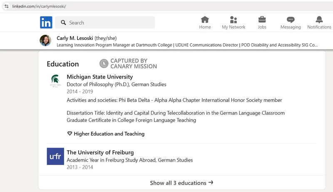Image resolution: width=333 pixels, height=192 pixels.
Task: Go to the Jobs nav label
Action: 262,27
